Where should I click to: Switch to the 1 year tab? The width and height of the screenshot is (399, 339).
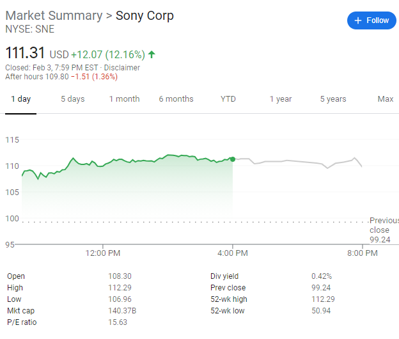coord(281,99)
